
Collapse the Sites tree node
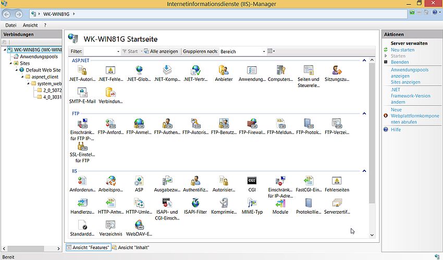[x=11, y=63]
